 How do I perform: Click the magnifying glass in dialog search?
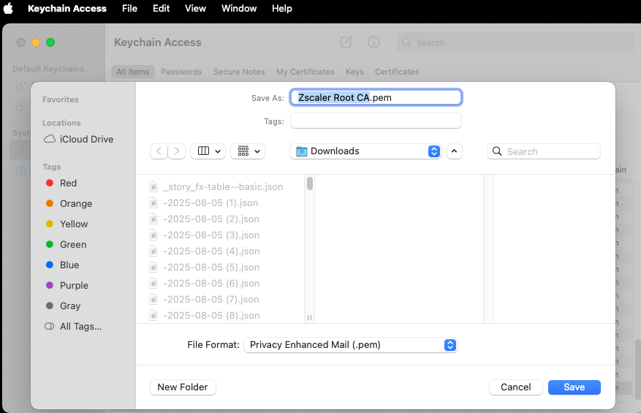(497, 151)
